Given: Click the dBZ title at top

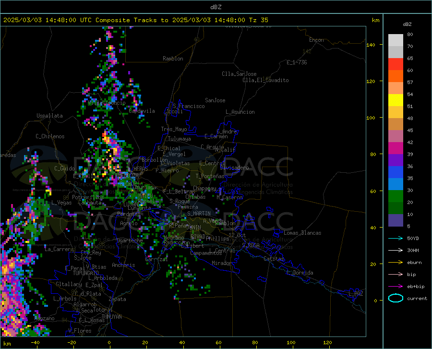Looking at the screenshot, I should pyautogui.click(x=216, y=7).
